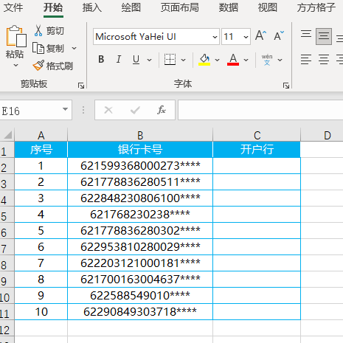The width and height of the screenshot is (343, 343).
Task: Select cell with 621768230238****
Action: pyautogui.click(x=140, y=215)
